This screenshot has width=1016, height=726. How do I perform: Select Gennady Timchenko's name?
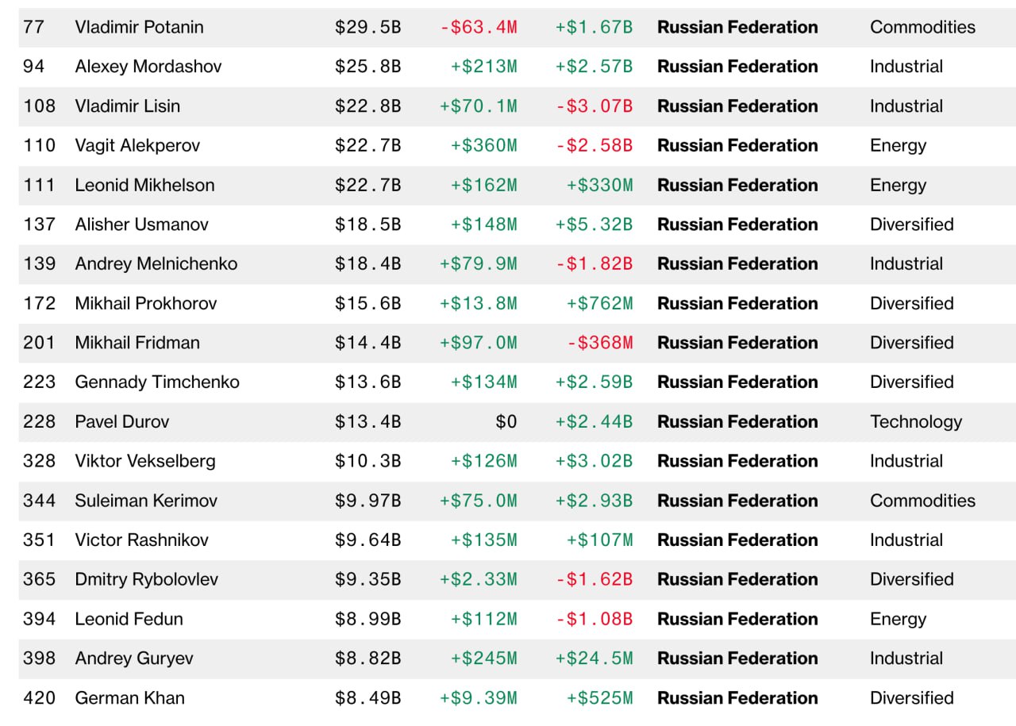coord(156,382)
